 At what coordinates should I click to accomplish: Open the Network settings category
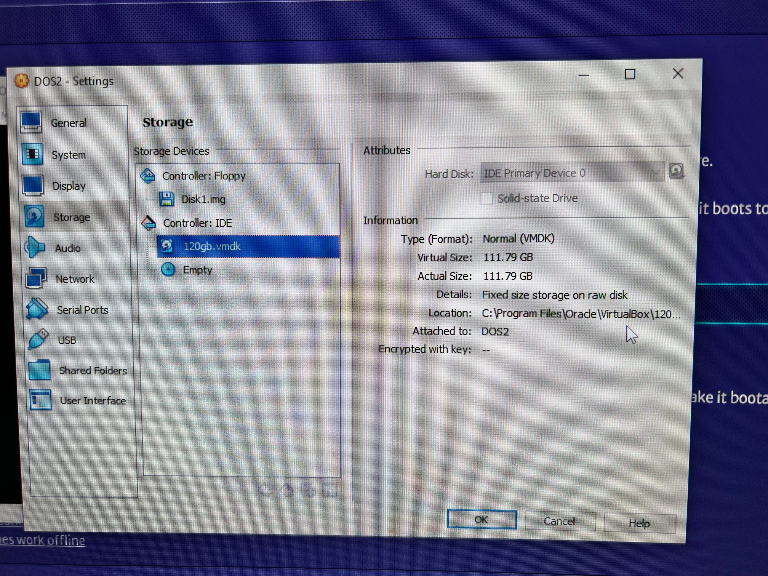coord(75,279)
